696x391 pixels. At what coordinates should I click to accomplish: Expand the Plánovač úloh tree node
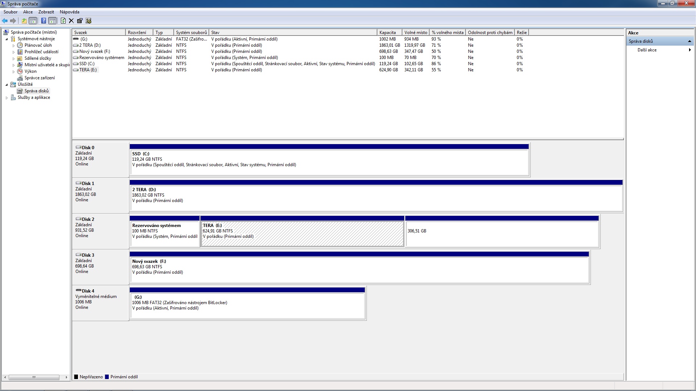click(14, 46)
